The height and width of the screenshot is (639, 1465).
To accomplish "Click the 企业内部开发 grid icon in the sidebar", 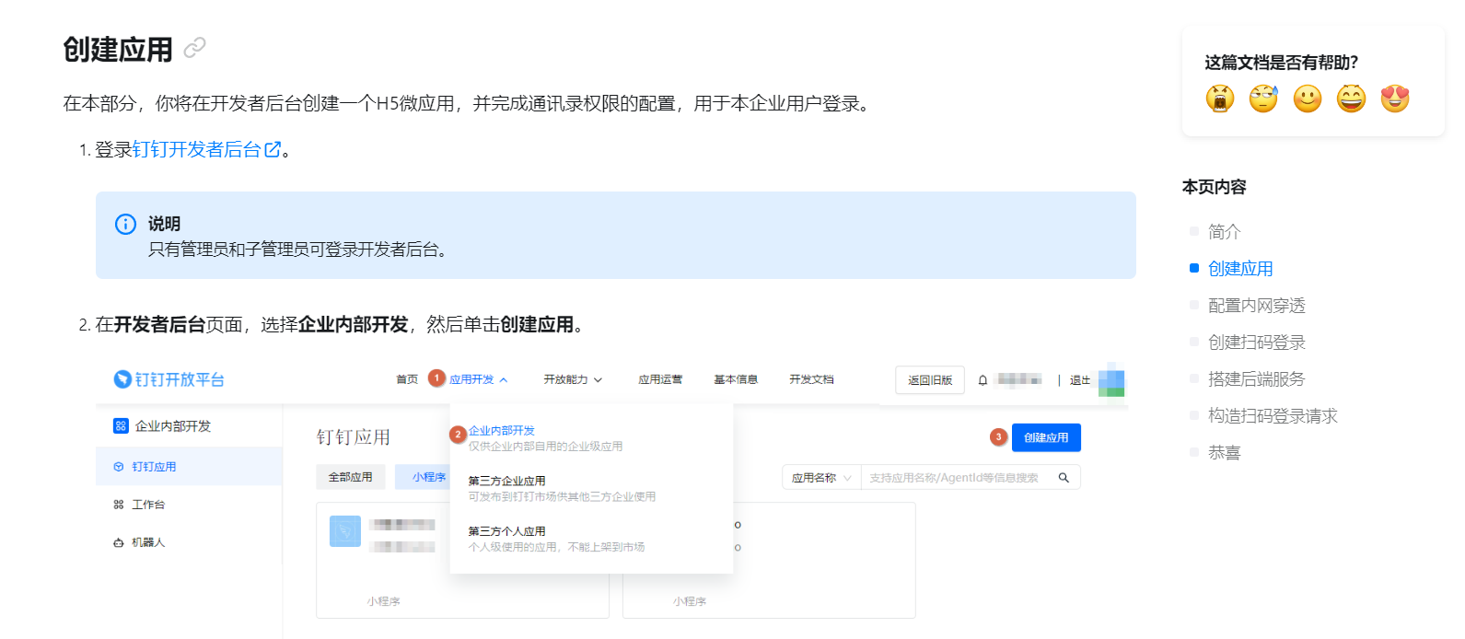I will [121, 425].
